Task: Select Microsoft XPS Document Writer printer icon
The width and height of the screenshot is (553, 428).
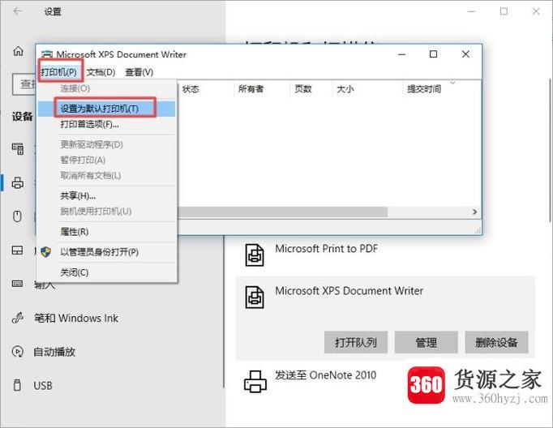Action: [255, 297]
